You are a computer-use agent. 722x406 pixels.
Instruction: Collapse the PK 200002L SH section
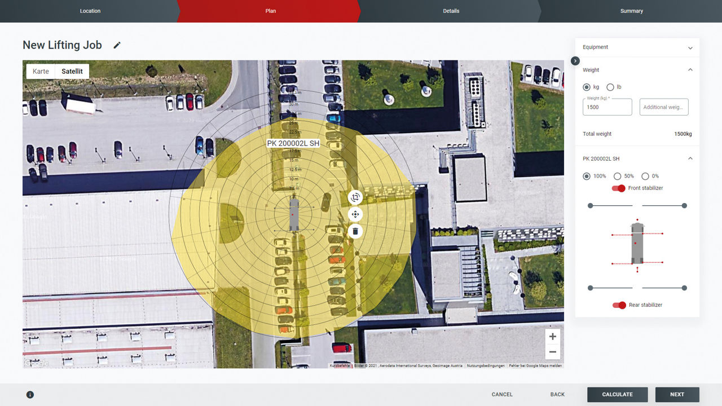click(x=690, y=158)
